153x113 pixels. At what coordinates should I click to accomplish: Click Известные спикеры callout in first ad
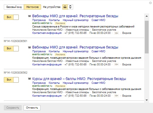(x=77, y=30)
